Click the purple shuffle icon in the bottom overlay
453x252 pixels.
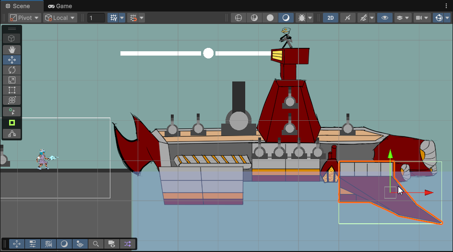(127, 244)
